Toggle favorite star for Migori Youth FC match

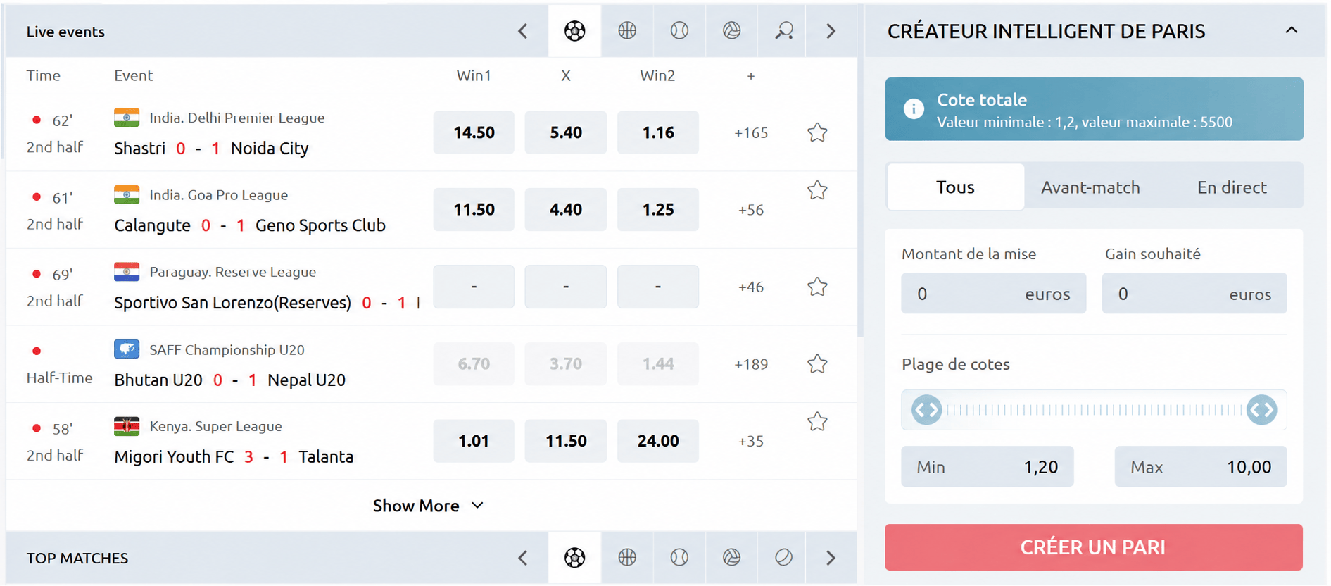click(x=816, y=422)
